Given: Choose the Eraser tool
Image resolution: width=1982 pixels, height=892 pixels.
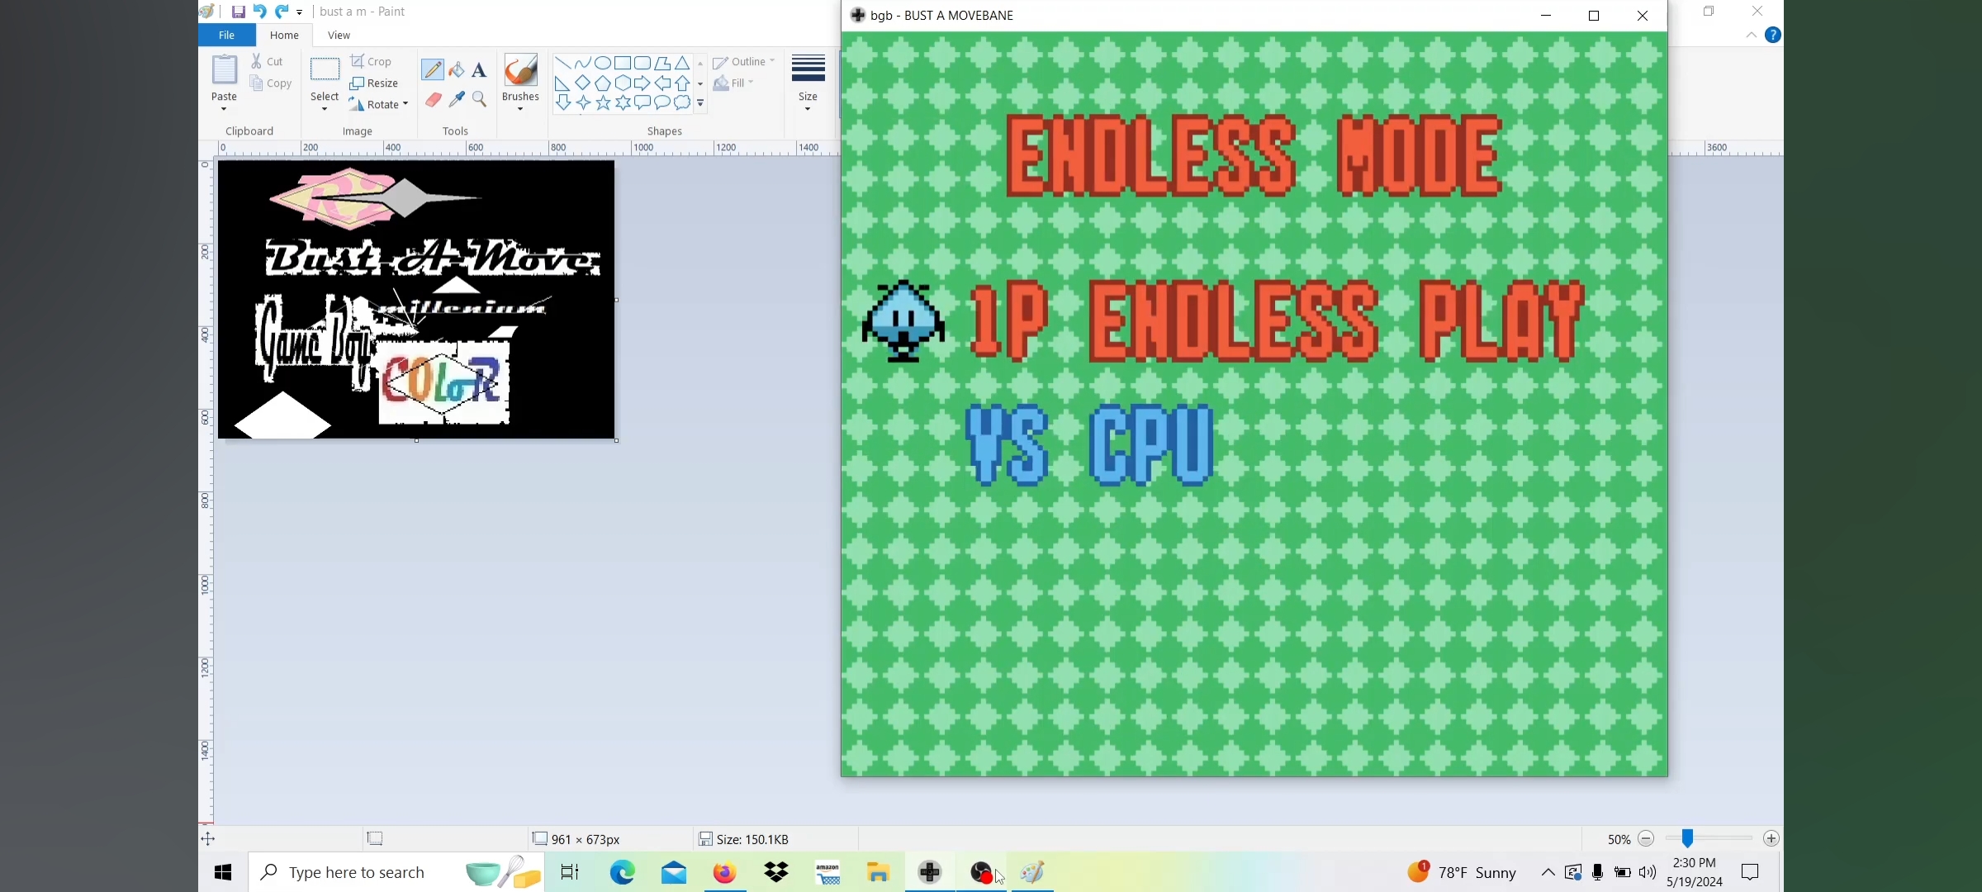Looking at the screenshot, I should [433, 99].
